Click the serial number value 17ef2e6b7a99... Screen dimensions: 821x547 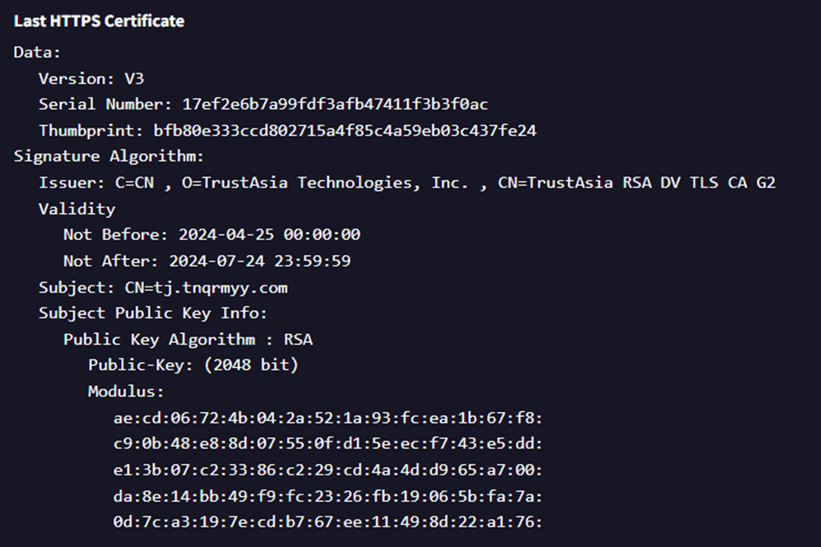click(336, 104)
